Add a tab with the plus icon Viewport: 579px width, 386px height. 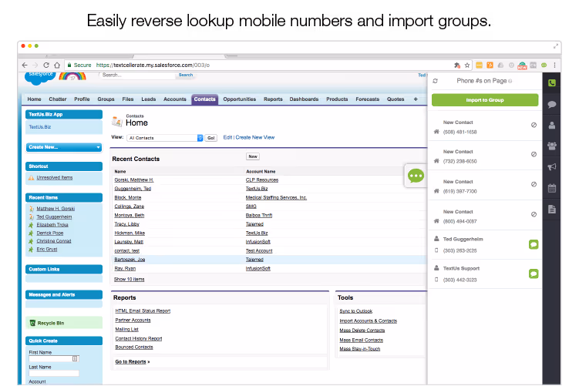click(416, 99)
